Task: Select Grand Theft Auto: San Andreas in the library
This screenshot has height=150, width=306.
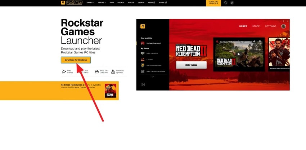Action: click(153, 72)
